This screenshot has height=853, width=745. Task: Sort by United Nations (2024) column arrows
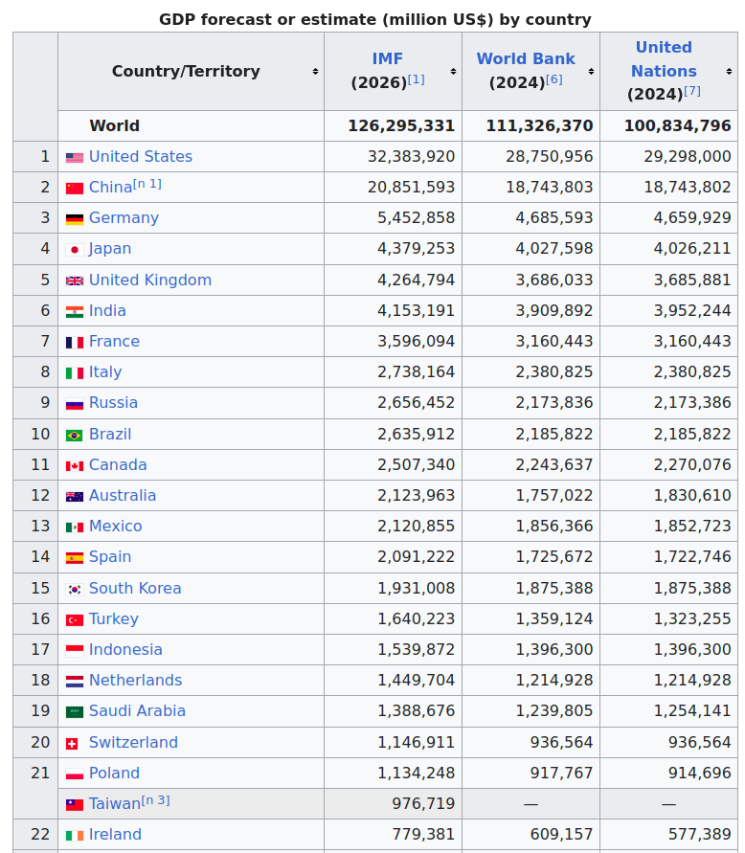tap(729, 71)
